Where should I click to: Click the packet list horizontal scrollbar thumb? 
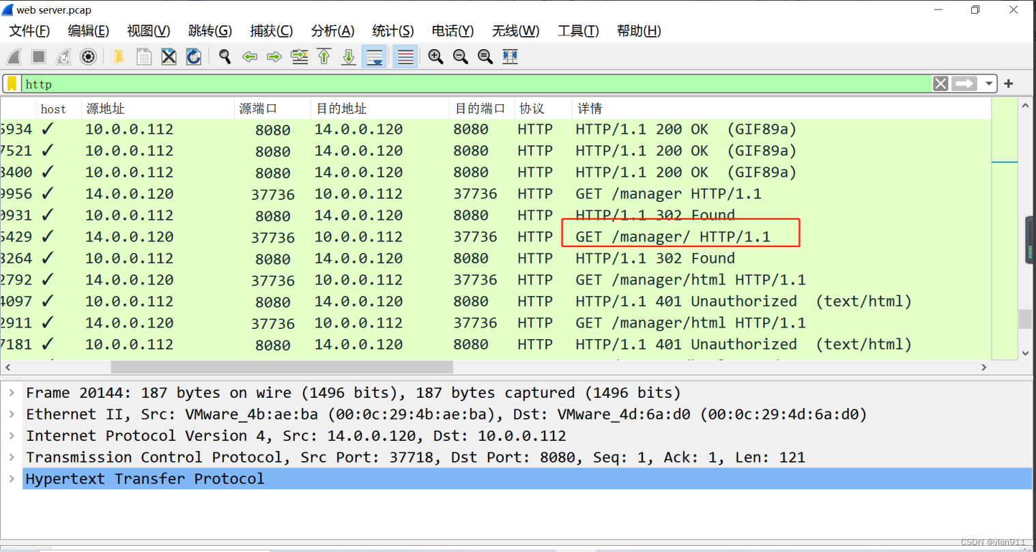[282, 367]
